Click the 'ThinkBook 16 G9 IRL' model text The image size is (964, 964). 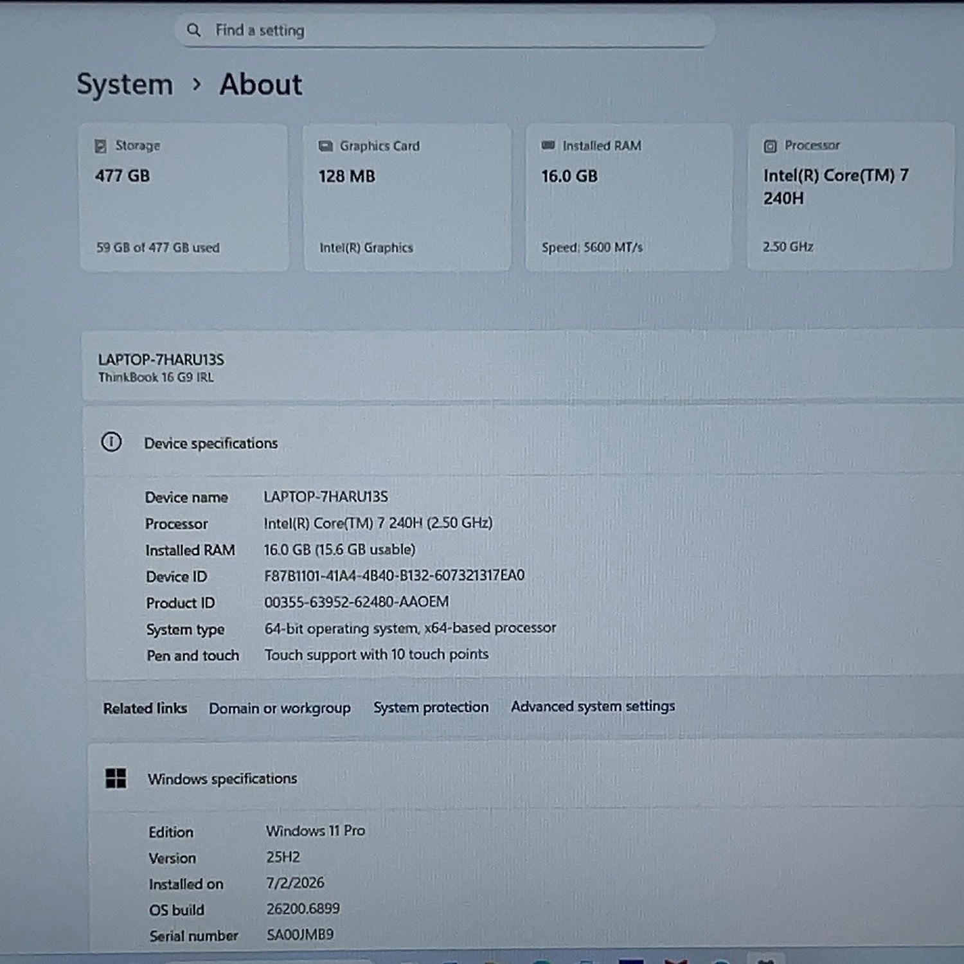tap(156, 377)
